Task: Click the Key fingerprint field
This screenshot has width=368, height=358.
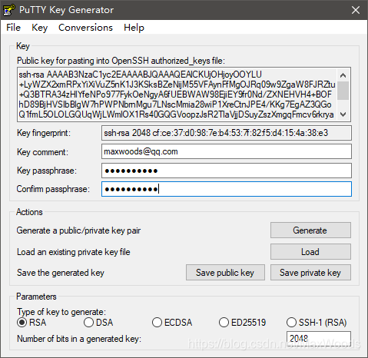Action: 227,133
